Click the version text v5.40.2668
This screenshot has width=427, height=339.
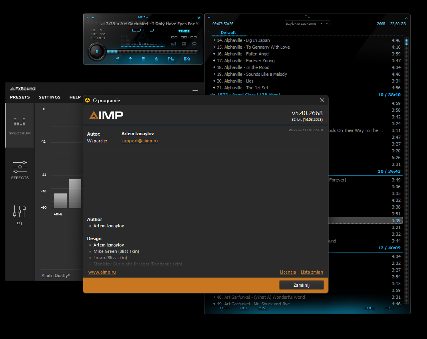coord(307,113)
